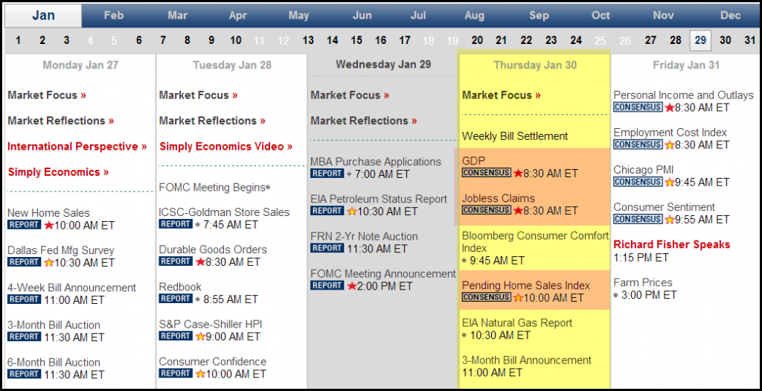Open REPORT badge under FOMC Meeting Announcement
Image resolution: width=762 pixels, height=391 pixels.
click(327, 285)
